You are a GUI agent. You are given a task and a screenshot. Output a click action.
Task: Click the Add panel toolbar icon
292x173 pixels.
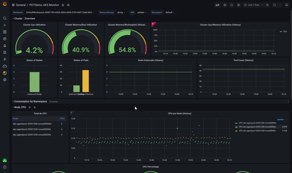[x=218, y=5]
